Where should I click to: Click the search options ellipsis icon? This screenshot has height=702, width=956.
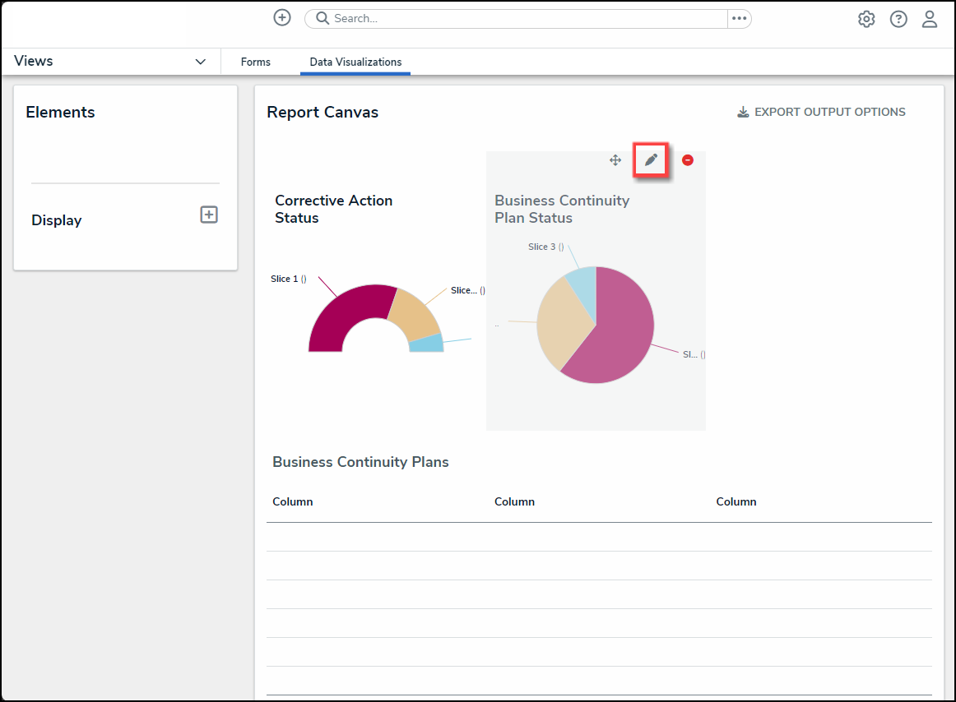click(x=739, y=18)
